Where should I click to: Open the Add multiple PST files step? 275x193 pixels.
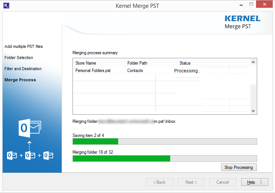(23, 46)
